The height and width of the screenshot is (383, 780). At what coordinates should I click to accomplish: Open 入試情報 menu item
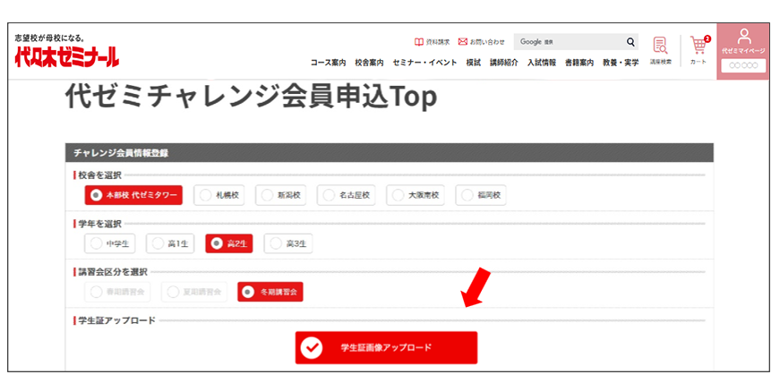click(x=541, y=63)
